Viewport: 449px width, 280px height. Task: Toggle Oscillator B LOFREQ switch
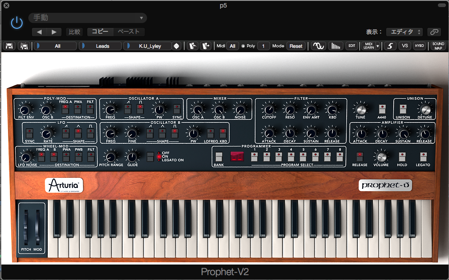210,133
